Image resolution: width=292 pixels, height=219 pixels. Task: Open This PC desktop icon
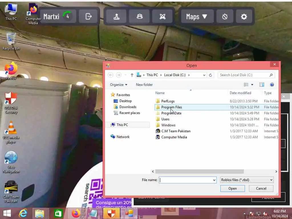[x=11, y=12]
